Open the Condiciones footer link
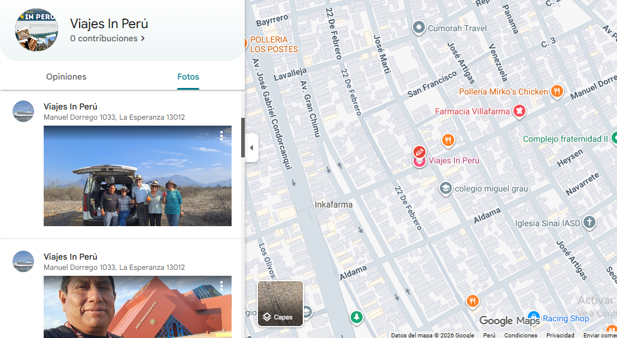Viewport: 617px width, 338px height. point(521,335)
